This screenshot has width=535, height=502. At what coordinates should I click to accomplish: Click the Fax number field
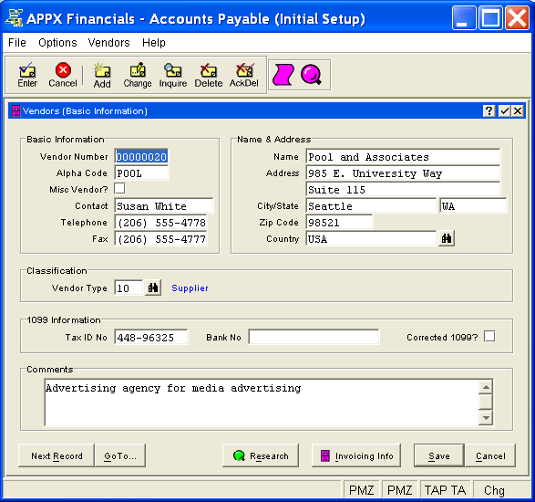click(x=161, y=239)
